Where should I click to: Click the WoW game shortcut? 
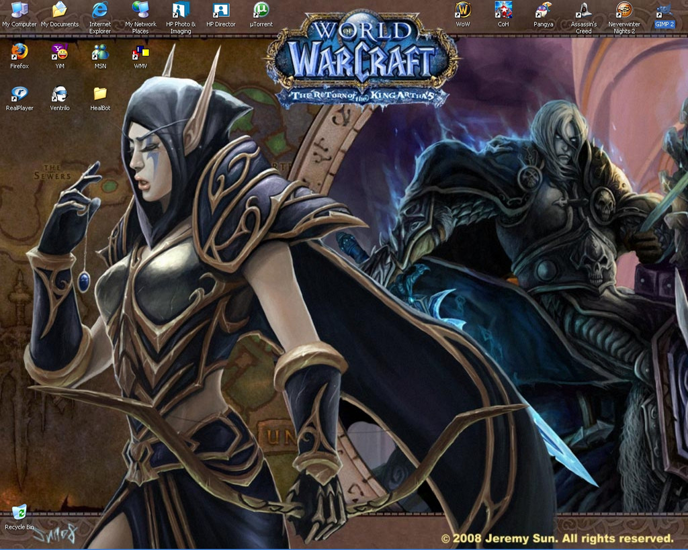[463, 15]
